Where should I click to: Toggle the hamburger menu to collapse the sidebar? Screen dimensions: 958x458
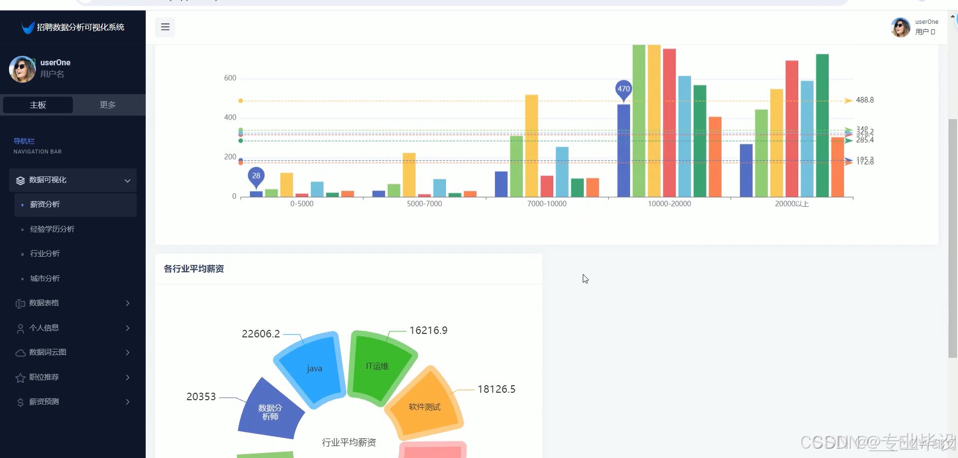pos(165,27)
